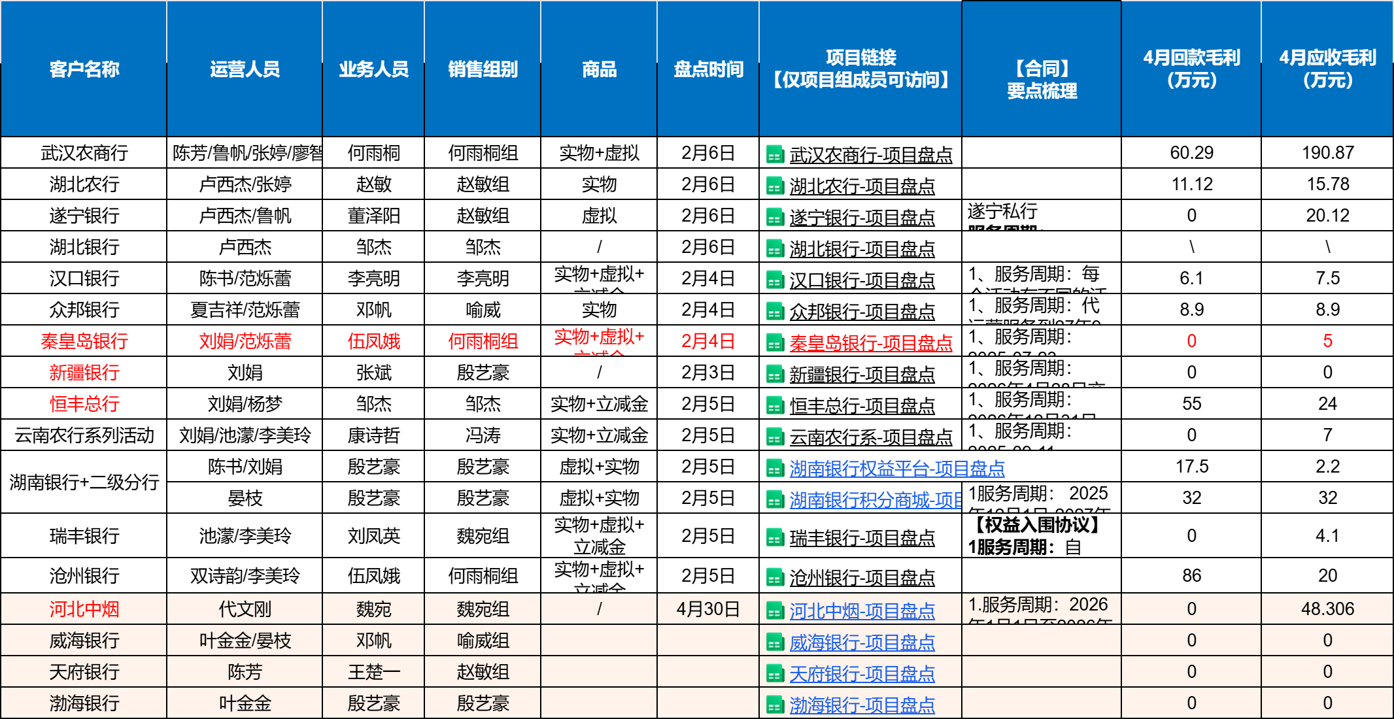Viewport: 1394px width, 719px height.
Task: Select the 双诗韵/李美玲 operations cell
Action: click(245, 576)
